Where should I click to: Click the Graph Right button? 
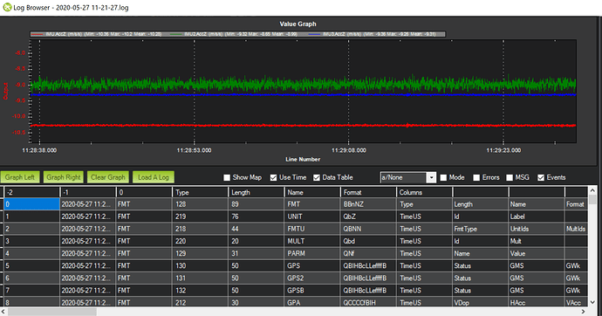click(x=64, y=177)
